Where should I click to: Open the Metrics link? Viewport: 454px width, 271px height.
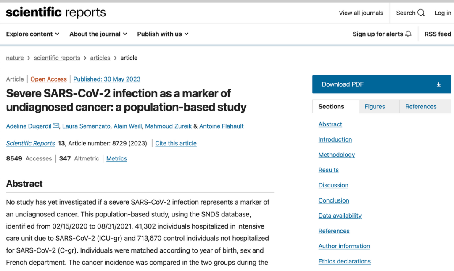[117, 159]
